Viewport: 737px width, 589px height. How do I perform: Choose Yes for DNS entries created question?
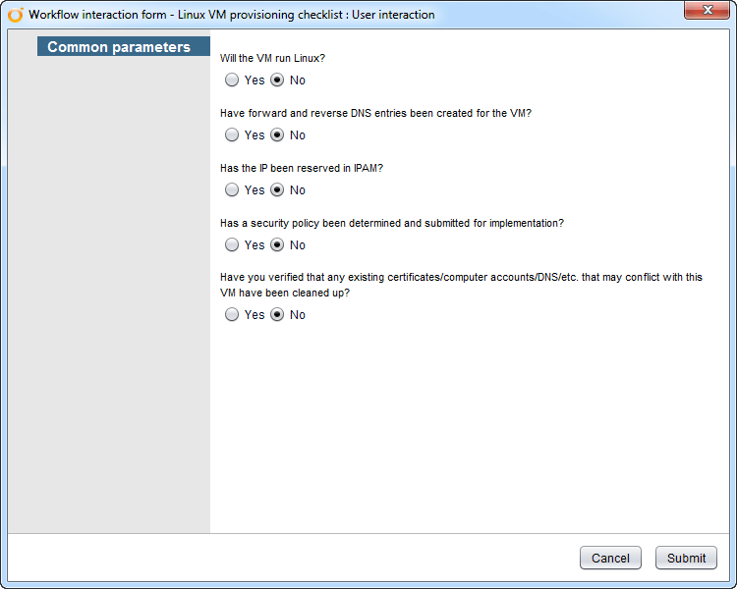point(232,135)
